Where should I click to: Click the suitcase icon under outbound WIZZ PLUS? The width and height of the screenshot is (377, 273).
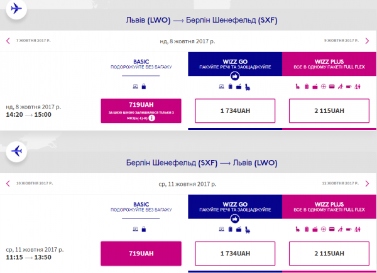coord(307,87)
